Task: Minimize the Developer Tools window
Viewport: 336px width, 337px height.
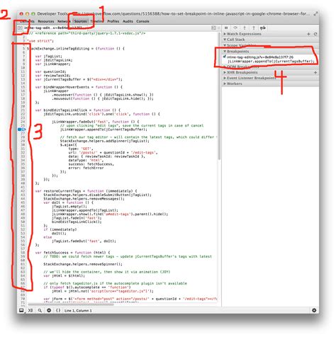Action: (x=27, y=14)
